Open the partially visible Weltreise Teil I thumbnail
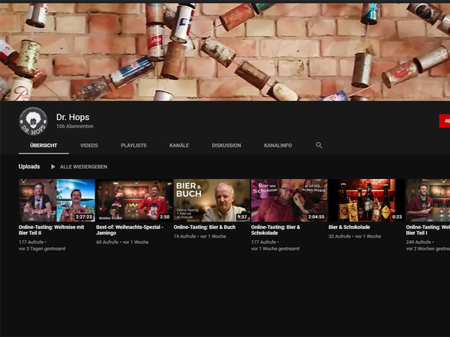The image size is (450, 337). pyautogui.click(x=428, y=200)
